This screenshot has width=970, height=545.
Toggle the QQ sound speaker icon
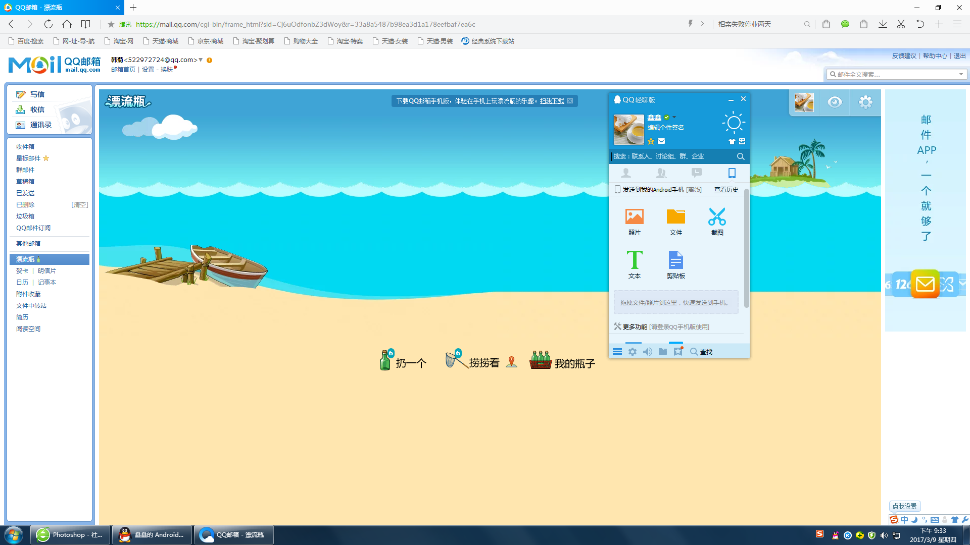(647, 352)
